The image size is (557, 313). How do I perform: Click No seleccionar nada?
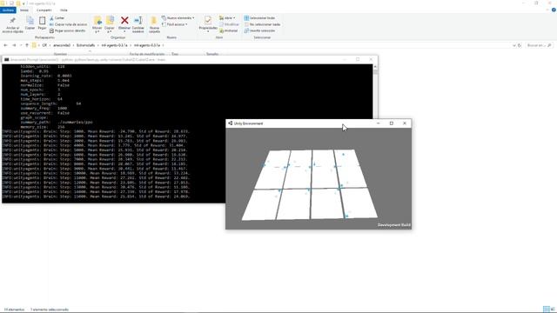(262, 24)
